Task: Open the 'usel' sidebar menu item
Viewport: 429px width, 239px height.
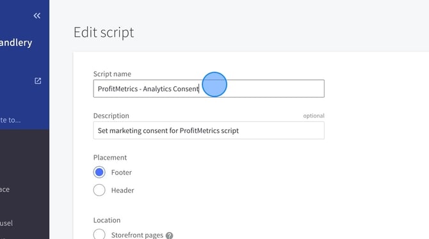Action: pyautogui.click(x=6, y=223)
